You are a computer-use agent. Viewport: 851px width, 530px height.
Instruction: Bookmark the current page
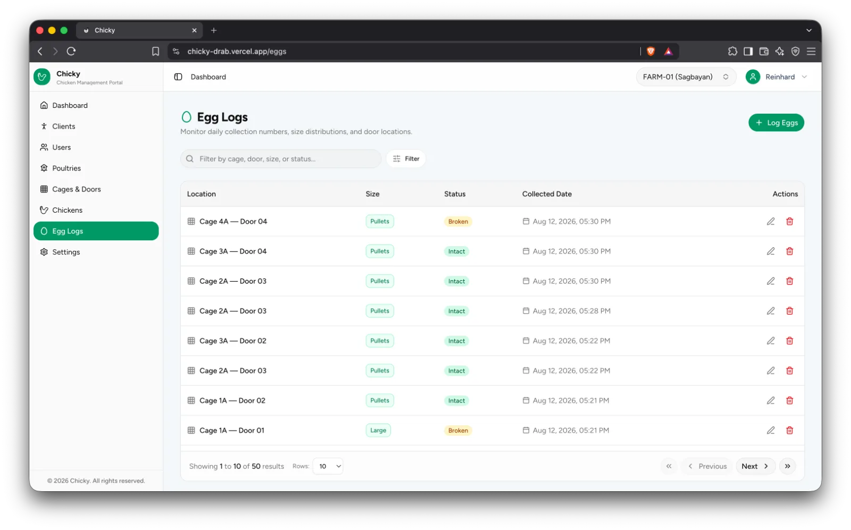(155, 52)
